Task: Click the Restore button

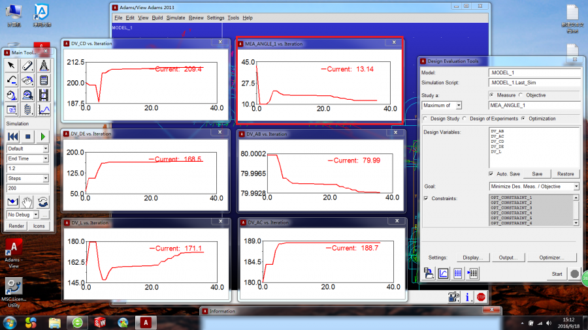Action: coord(566,174)
